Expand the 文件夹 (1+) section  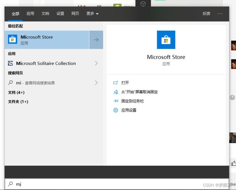[18, 102]
